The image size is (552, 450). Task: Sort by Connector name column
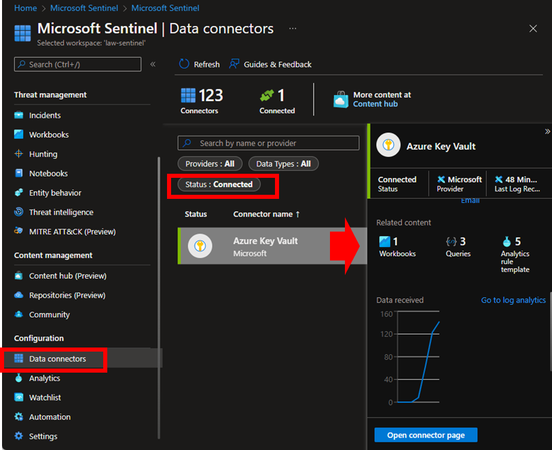pos(267,214)
